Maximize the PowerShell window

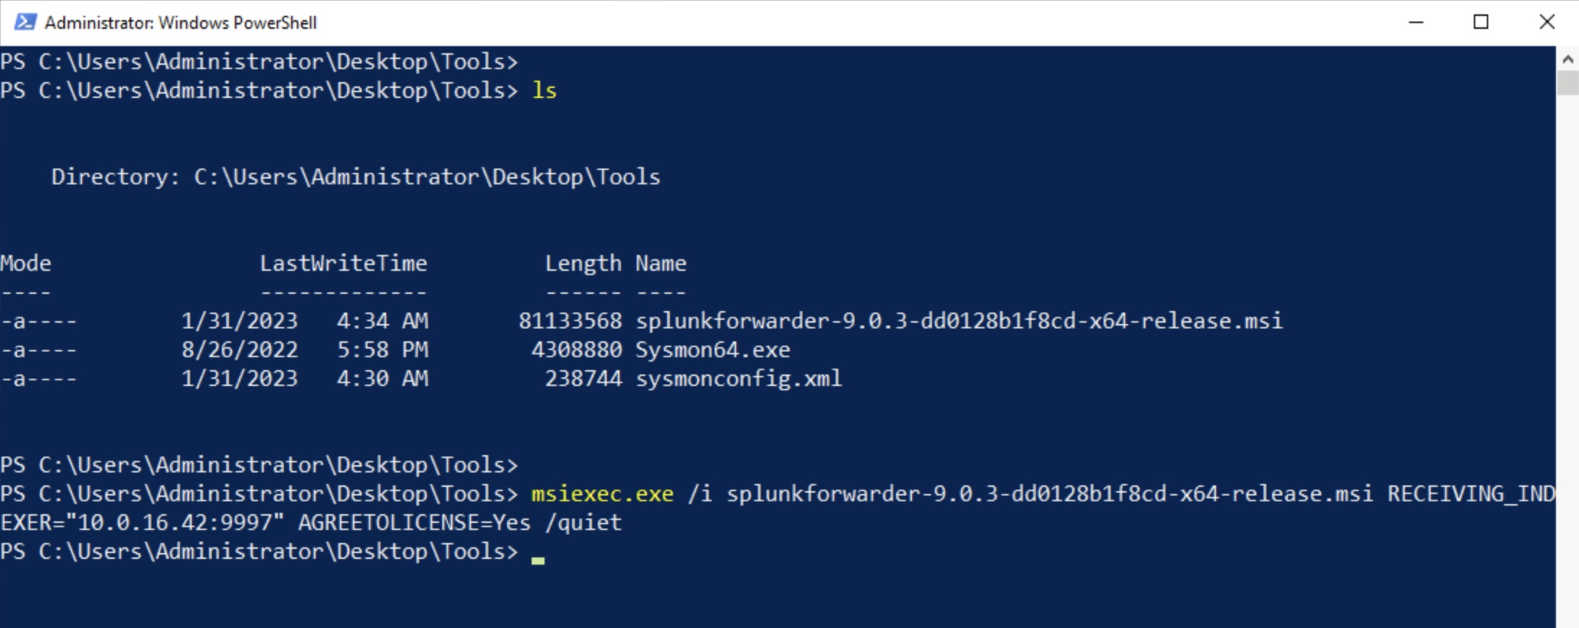point(1481,22)
